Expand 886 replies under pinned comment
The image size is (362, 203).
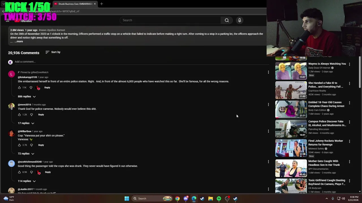[27, 96]
